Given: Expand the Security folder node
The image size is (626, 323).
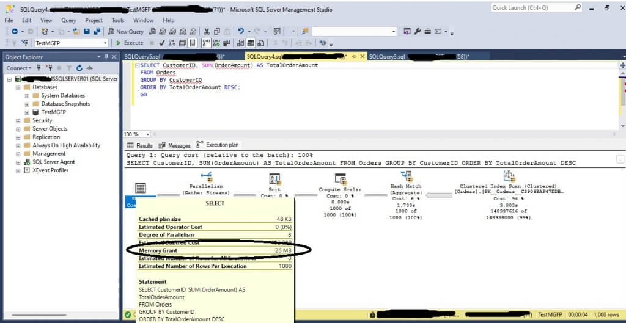Looking at the screenshot, I should click(18, 121).
